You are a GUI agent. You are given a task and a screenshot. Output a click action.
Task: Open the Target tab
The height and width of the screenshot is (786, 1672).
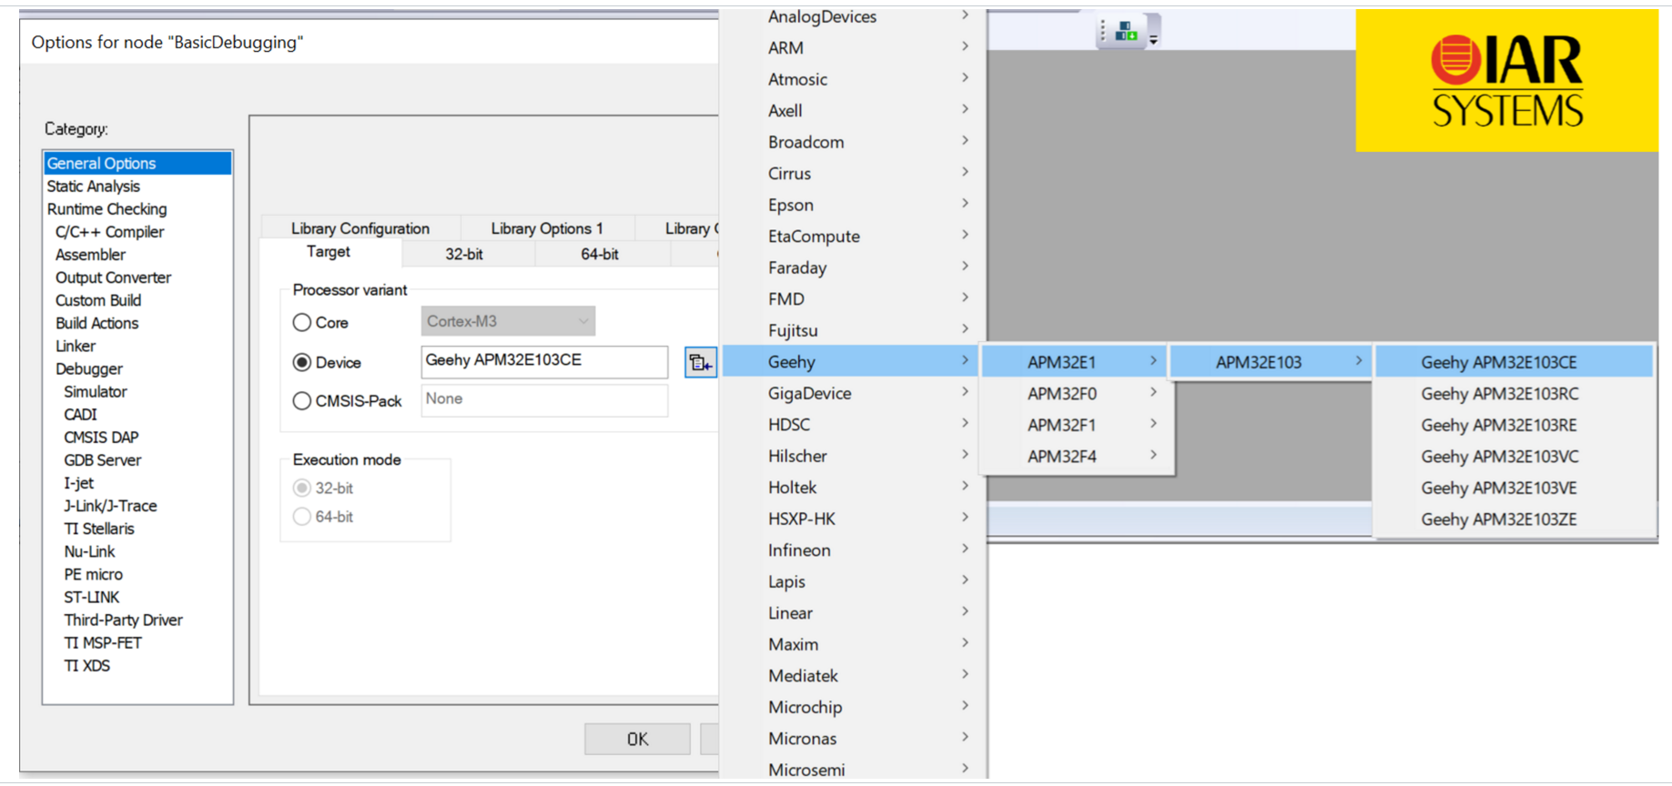329,252
